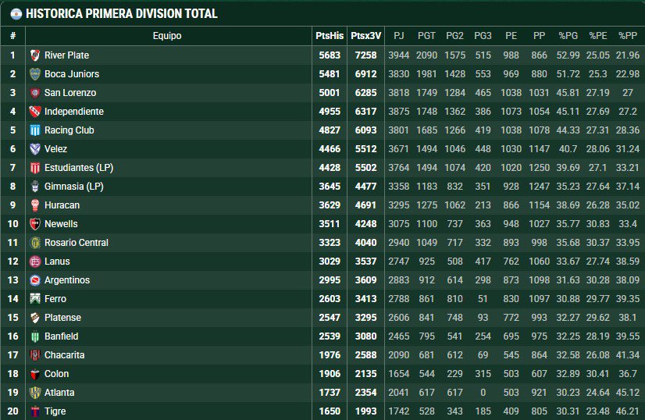Click the Racing Club crest icon
Image resolution: width=645 pixels, height=420 pixels.
[x=35, y=130]
